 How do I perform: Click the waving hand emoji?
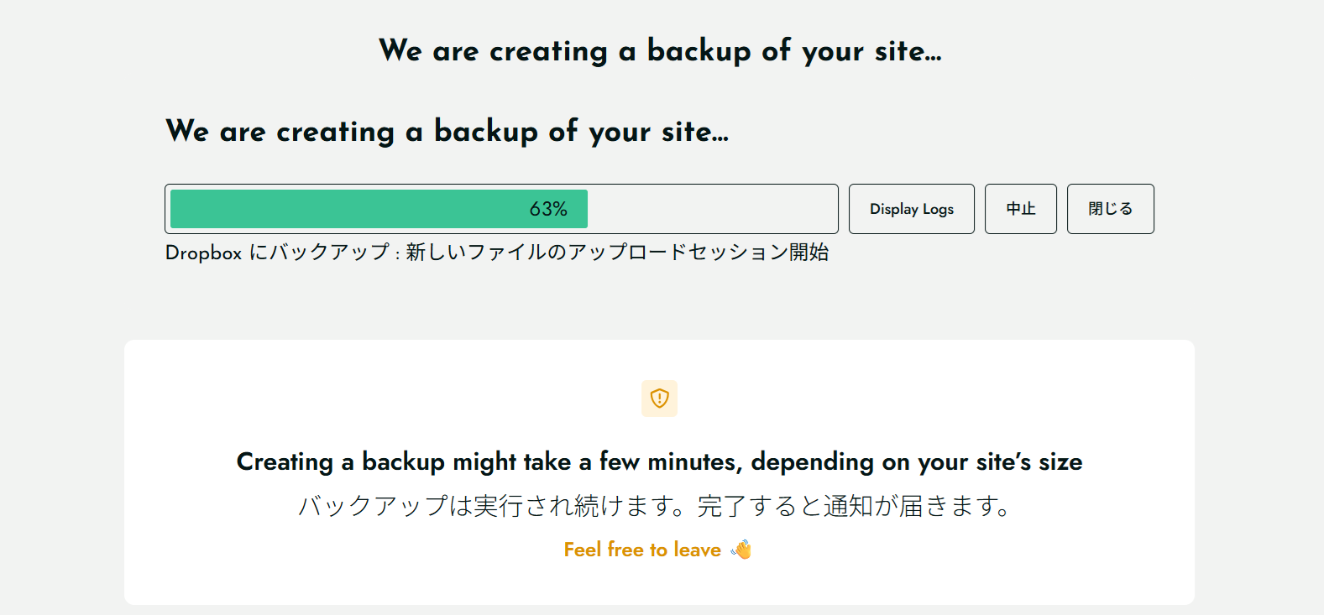pos(741,549)
